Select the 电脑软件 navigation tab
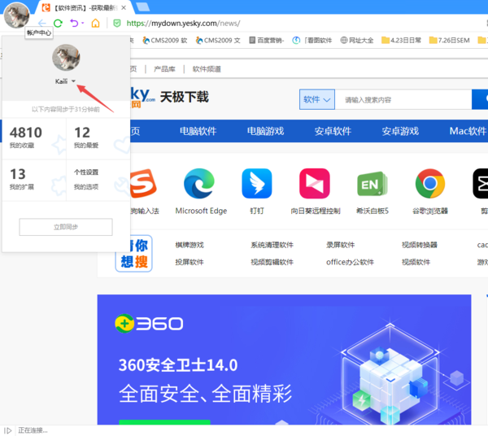 click(198, 131)
